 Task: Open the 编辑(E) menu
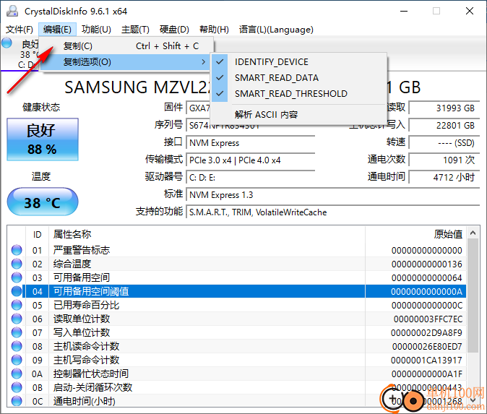pos(58,30)
